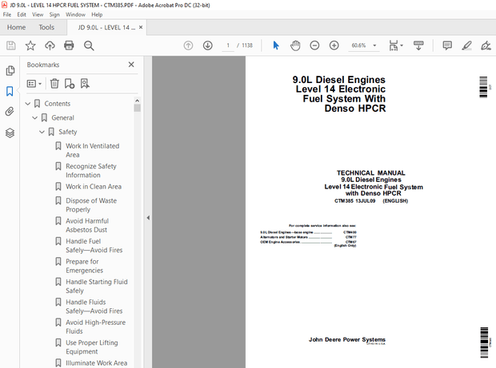This screenshot has height=368, width=496.
Task: Click the scrolling mode keyboard icon
Action: [x=418, y=46]
